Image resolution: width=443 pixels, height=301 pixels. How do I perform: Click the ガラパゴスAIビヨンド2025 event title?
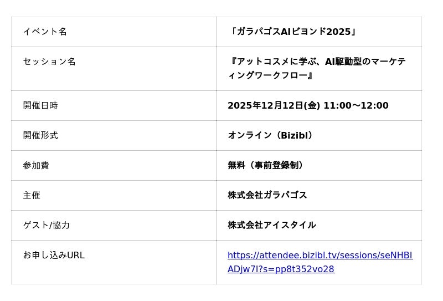coord(293,32)
